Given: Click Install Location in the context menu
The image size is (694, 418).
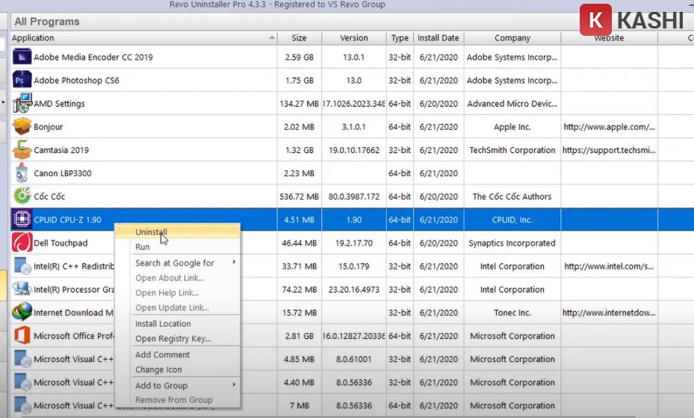Looking at the screenshot, I should [x=163, y=324].
